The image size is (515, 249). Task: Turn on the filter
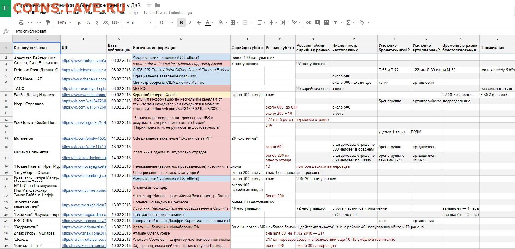tap(335, 22)
